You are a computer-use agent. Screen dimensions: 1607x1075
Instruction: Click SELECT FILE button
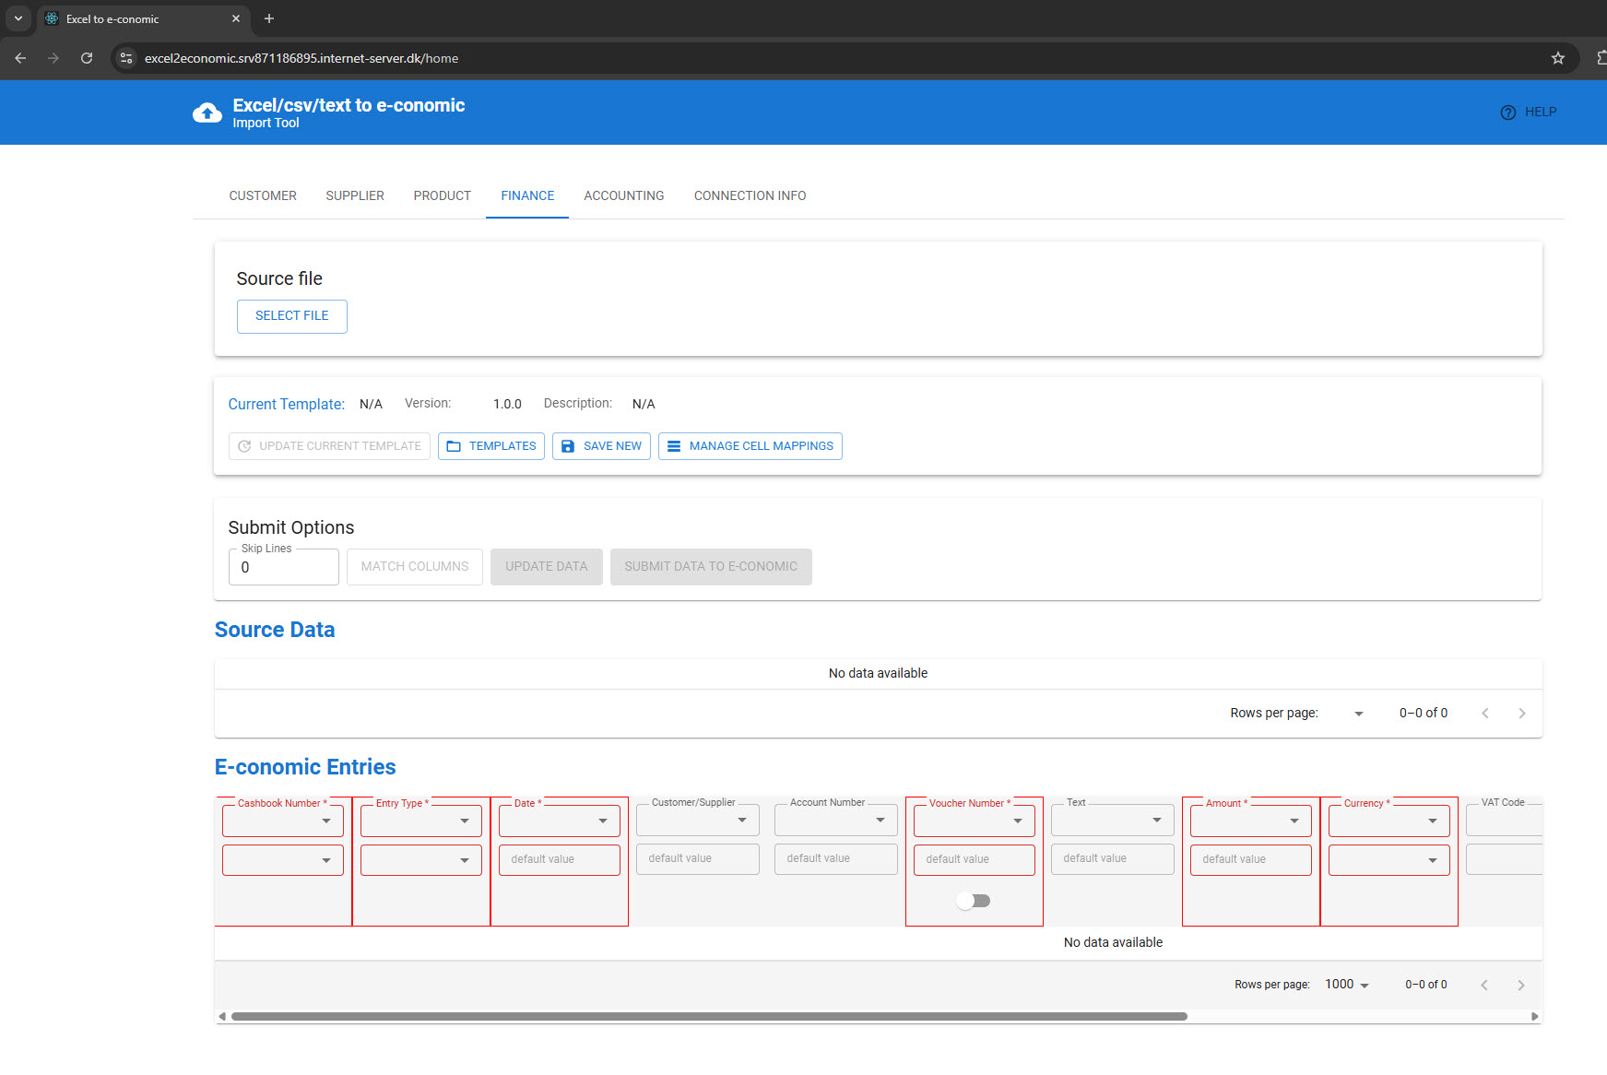(x=292, y=316)
